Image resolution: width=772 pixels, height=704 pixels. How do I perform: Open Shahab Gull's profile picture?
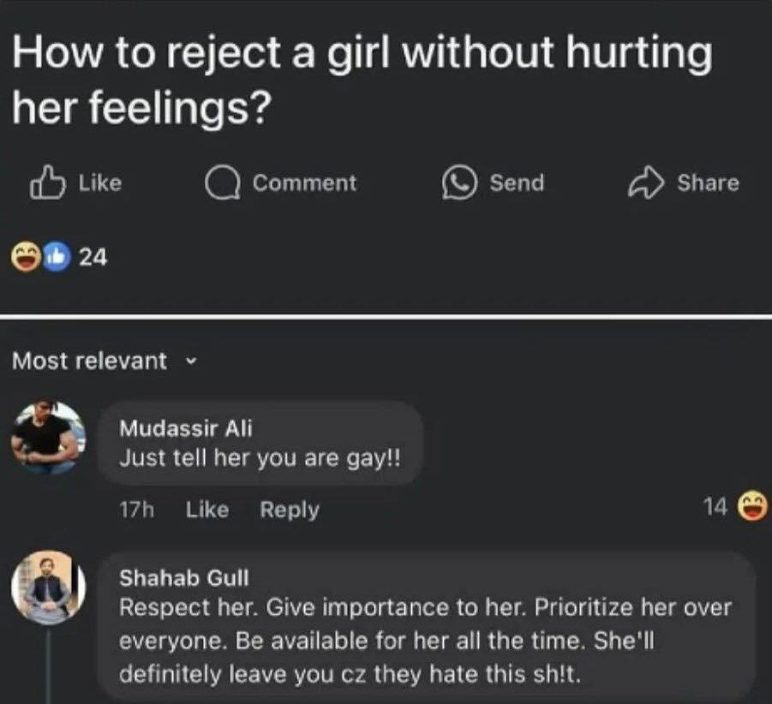(48, 588)
